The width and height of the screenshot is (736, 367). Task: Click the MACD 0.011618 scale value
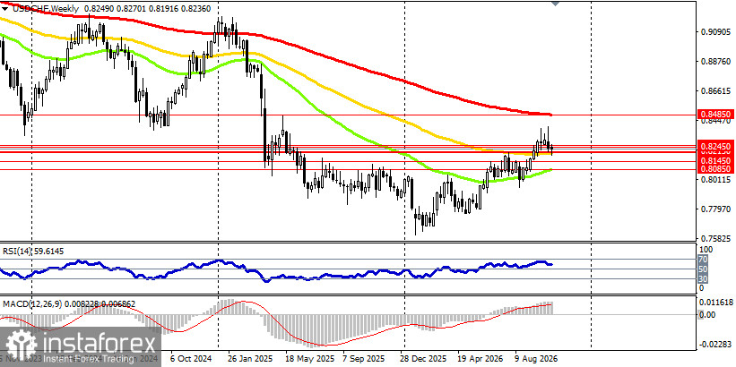click(x=717, y=304)
